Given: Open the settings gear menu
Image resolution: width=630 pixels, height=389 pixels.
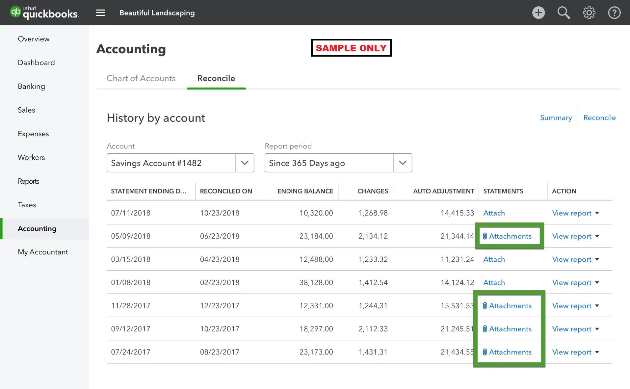Looking at the screenshot, I should [589, 13].
